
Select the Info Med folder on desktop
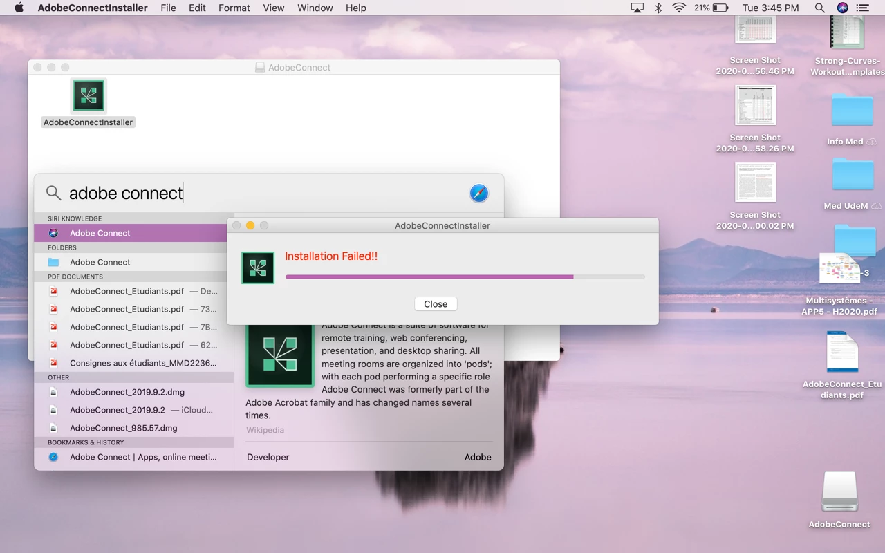[x=852, y=119]
